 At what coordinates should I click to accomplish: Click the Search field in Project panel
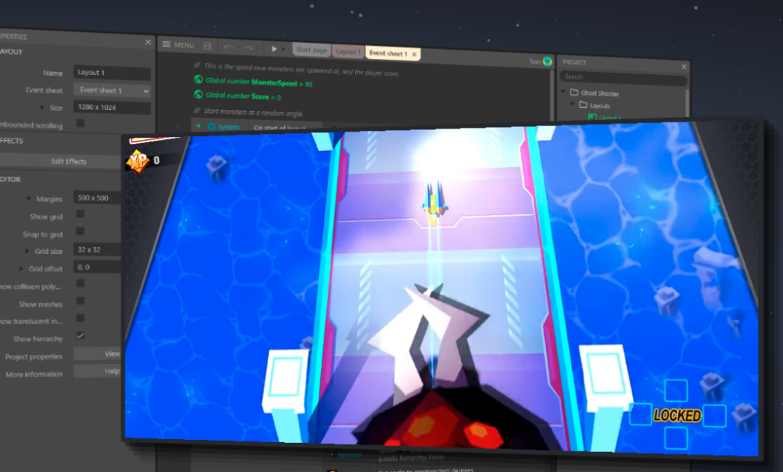point(622,77)
